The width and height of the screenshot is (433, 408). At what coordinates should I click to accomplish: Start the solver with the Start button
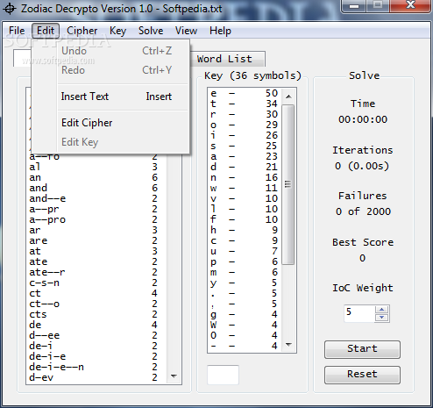click(x=362, y=349)
